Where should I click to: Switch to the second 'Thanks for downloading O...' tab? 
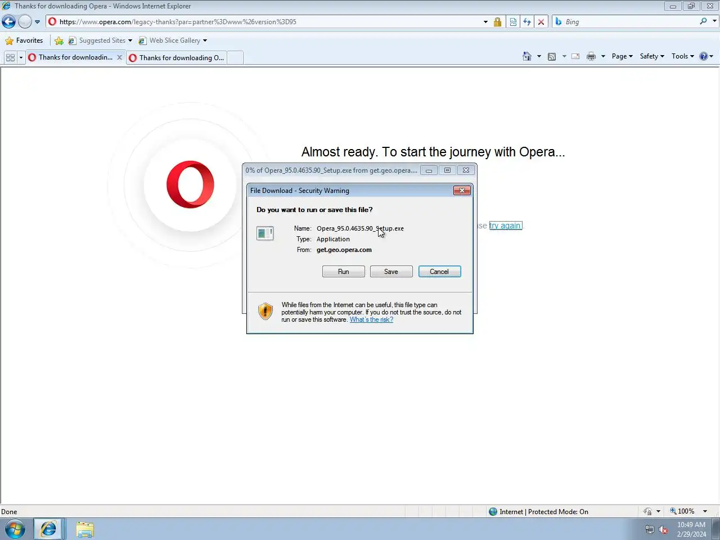(176, 58)
